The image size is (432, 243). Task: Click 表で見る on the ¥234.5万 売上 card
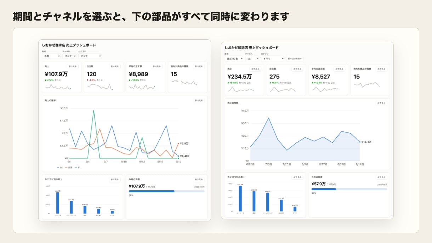255,69
